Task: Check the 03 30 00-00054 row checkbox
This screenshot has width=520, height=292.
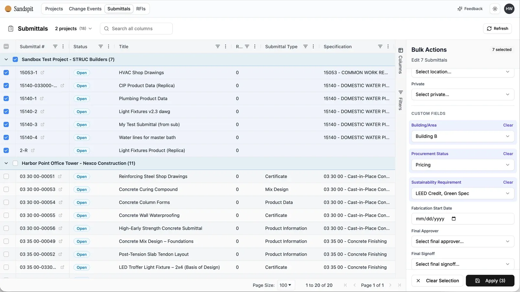Action: click(6, 202)
